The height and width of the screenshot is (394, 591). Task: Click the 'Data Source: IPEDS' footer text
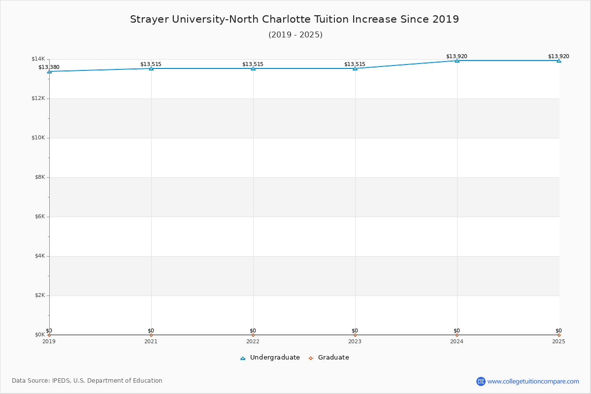pos(87,381)
